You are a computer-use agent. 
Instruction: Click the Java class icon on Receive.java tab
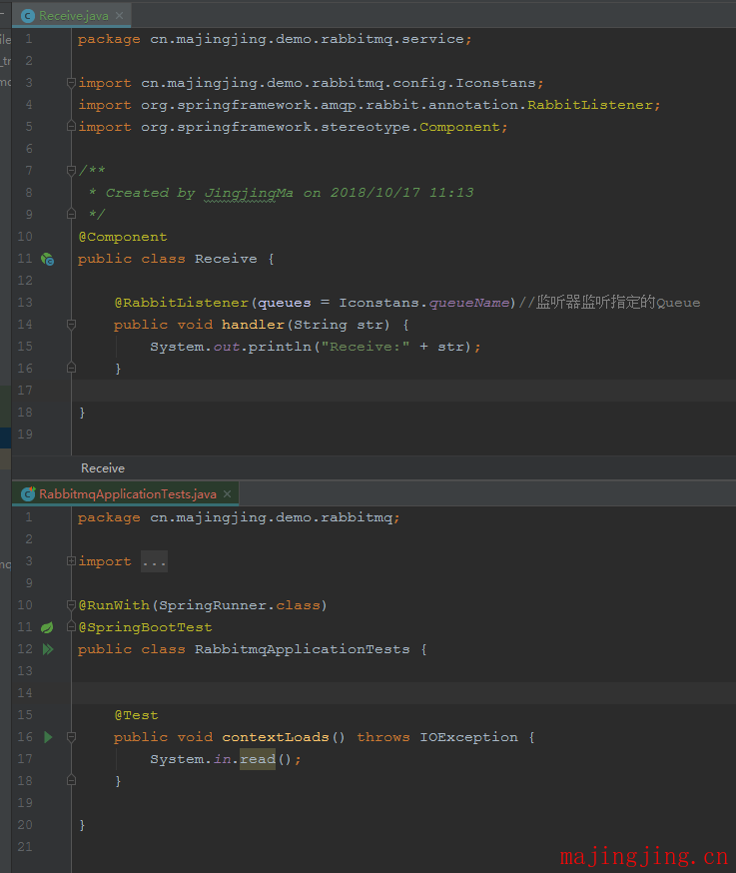coord(27,16)
